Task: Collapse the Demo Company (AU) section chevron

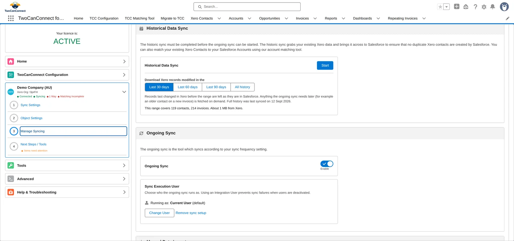Action: click(x=124, y=92)
